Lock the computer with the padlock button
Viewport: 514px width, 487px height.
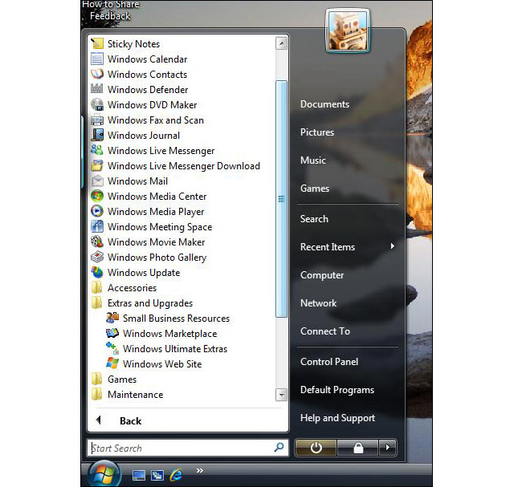[x=357, y=448]
